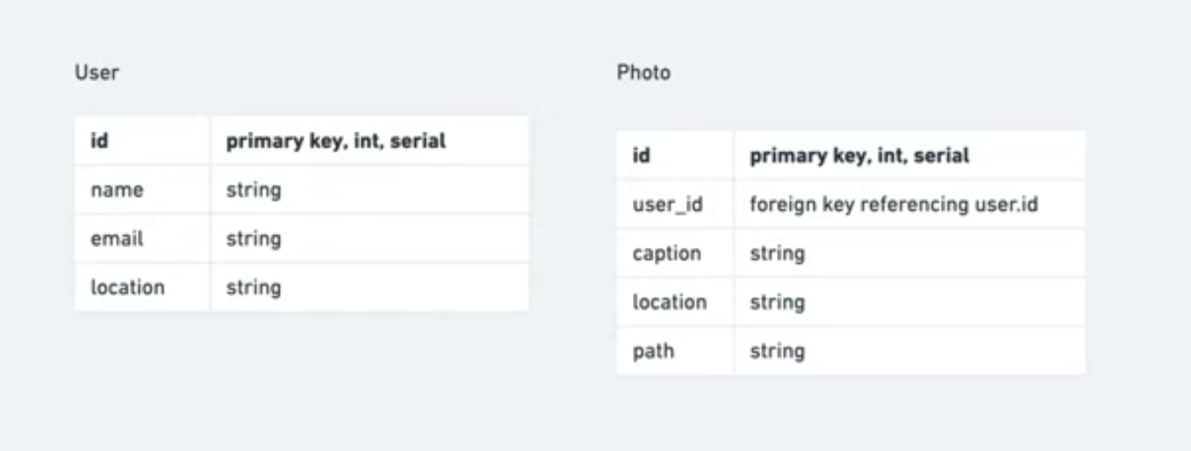Click the string type beside path
The height and width of the screenshot is (451, 1191).
(x=777, y=351)
